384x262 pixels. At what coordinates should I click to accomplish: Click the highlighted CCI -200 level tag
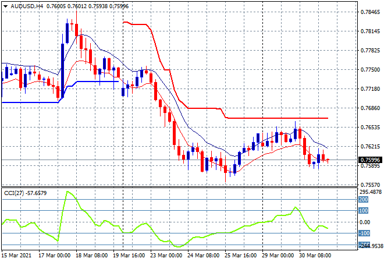click(x=364, y=245)
